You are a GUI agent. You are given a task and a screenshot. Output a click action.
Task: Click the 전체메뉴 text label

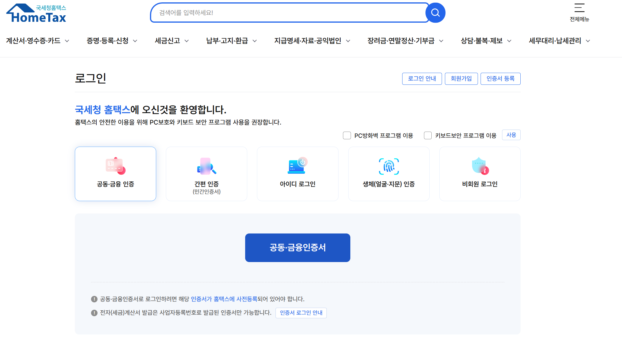pos(579,19)
